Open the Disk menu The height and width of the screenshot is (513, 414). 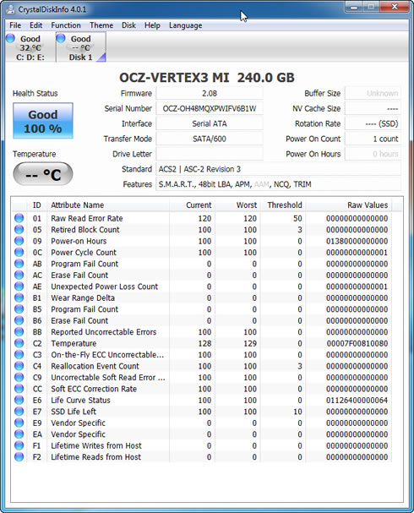pos(128,25)
